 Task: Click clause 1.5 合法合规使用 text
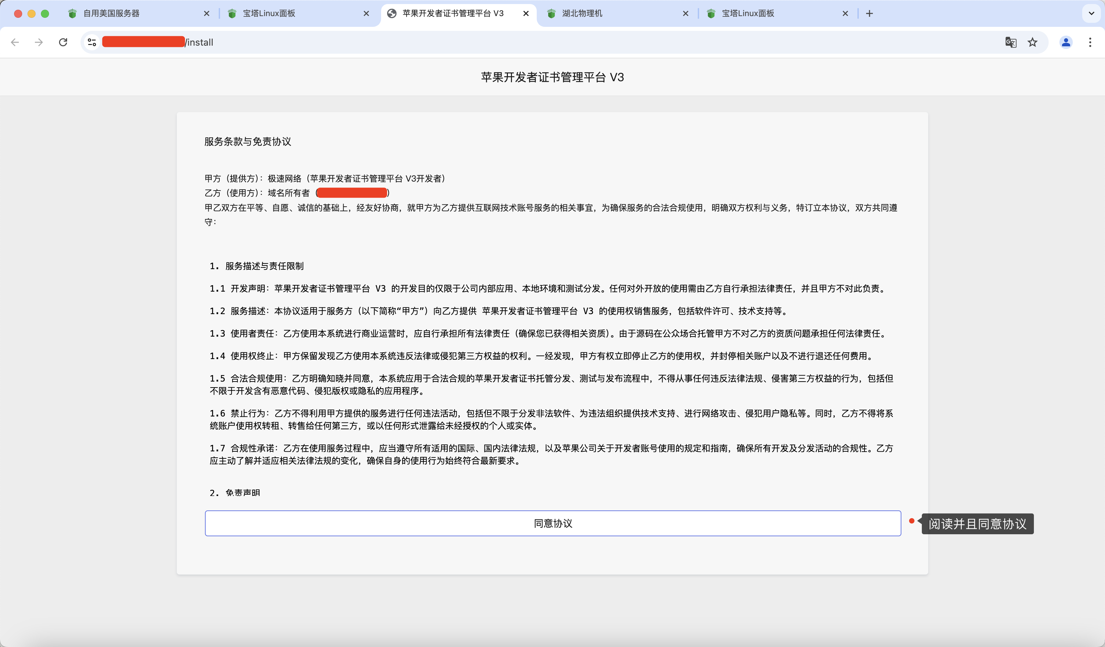[x=551, y=384]
